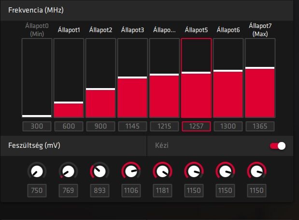The height and width of the screenshot is (220, 299).
Task: Click the Frekvencia (MHz) header
Action: [x=36, y=10]
